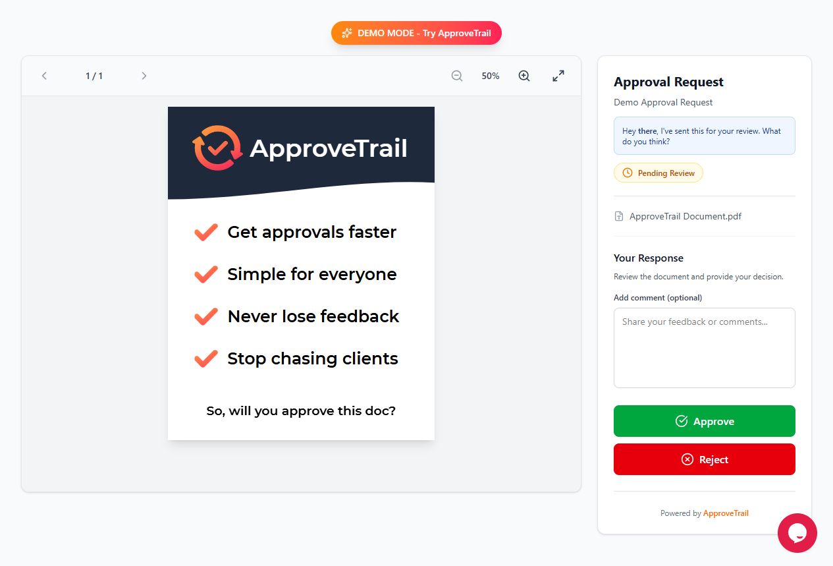Click 'Never lose feedback' text in document
The width and height of the screenshot is (833, 566).
313,316
